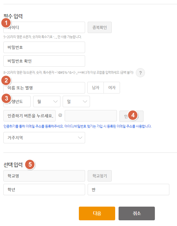Click the 중복확인 button
Image resolution: width=177 pixels, height=226 pixels.
point(100,27)
